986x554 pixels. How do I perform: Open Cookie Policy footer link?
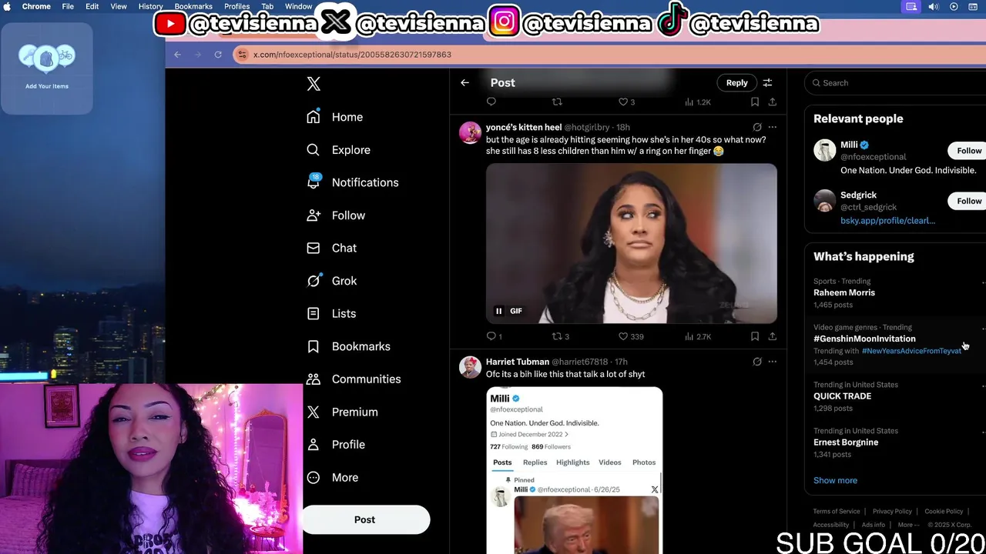[944, 512]
